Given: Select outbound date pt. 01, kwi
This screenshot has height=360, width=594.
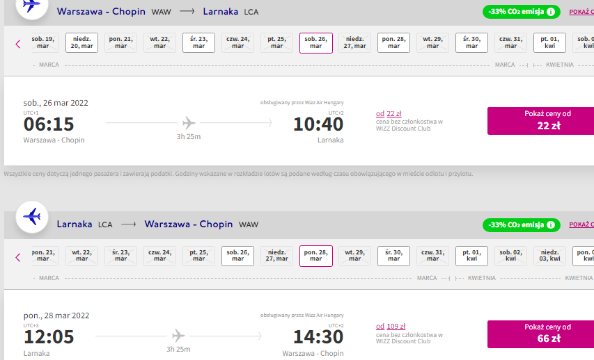Looking at the screenshot, I should click(x=549, y=42).
